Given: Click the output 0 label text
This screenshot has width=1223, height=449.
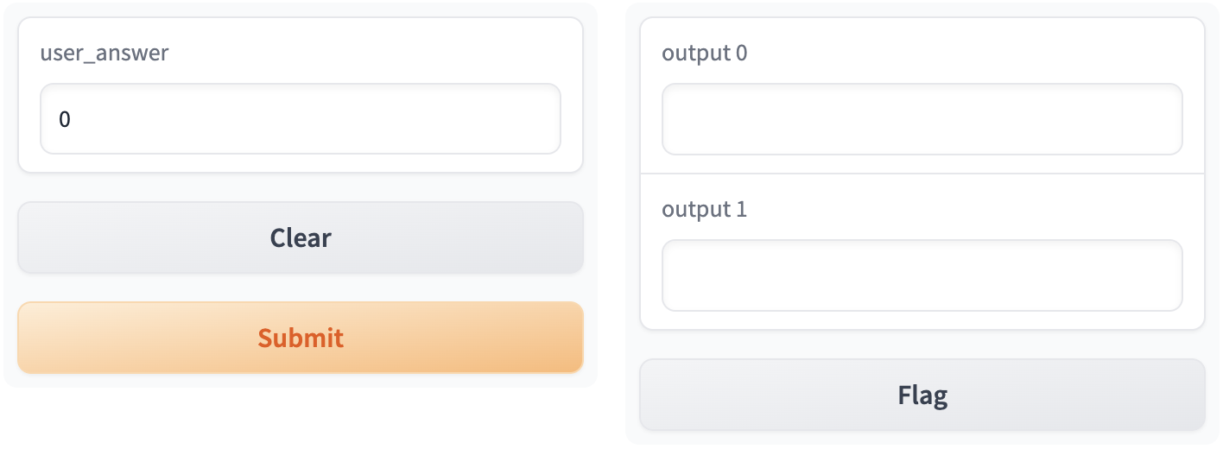Looking at the screenshot, I should [x=704, y=54].
